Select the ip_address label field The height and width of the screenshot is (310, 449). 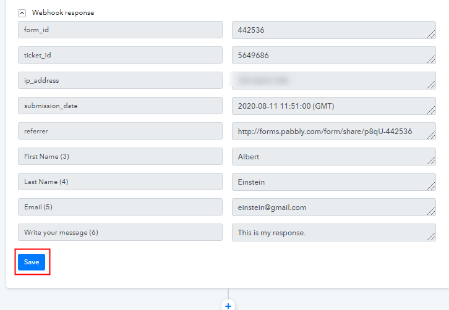120,80
